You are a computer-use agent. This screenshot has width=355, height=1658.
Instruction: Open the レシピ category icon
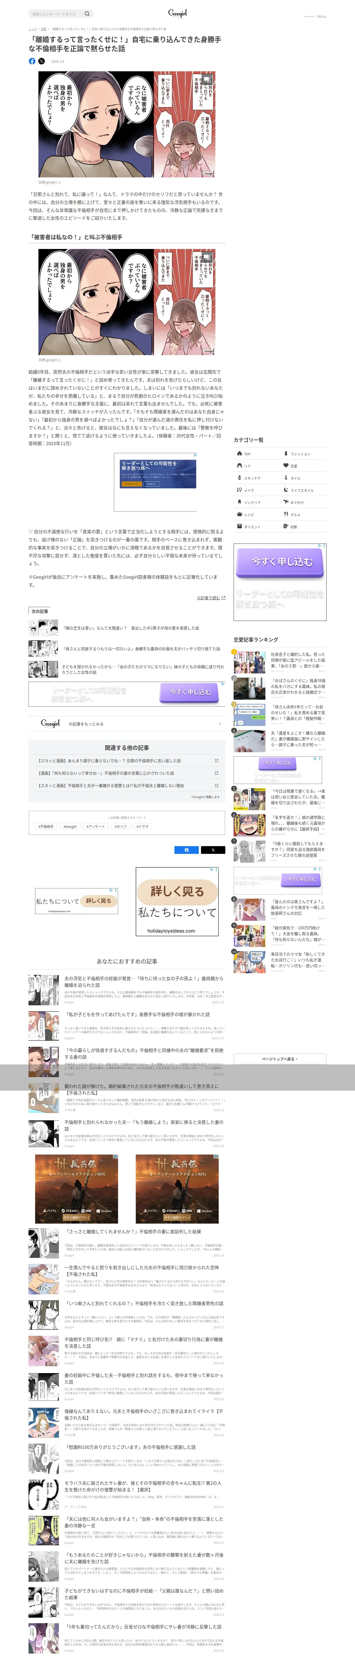click(240, 514)
